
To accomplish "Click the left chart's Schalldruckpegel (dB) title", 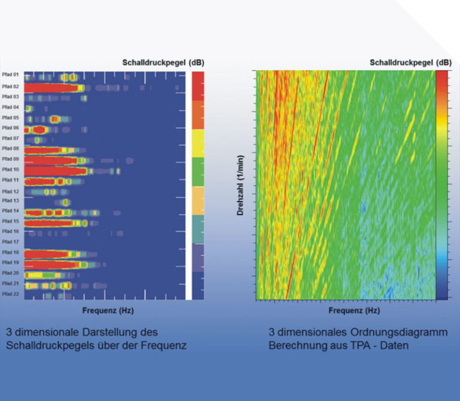I will [163, 62].
